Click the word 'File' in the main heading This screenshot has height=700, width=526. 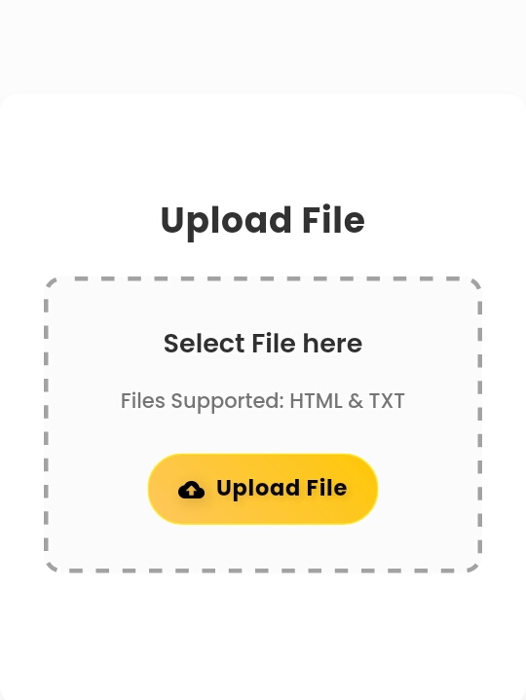coord(333,220)
